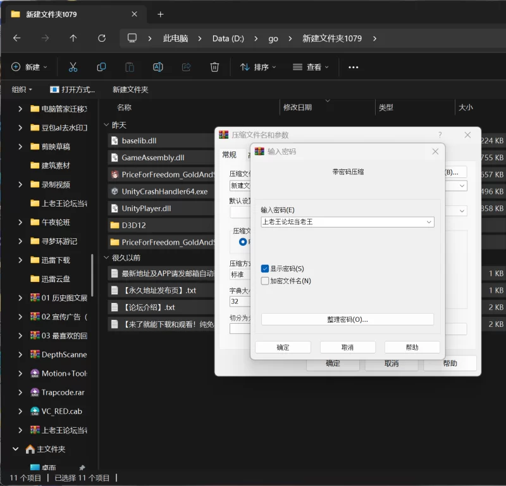This screenshot has height=486, width=506.
Task: Click 新建文件夹 command bar item
Action: (130, 89)
